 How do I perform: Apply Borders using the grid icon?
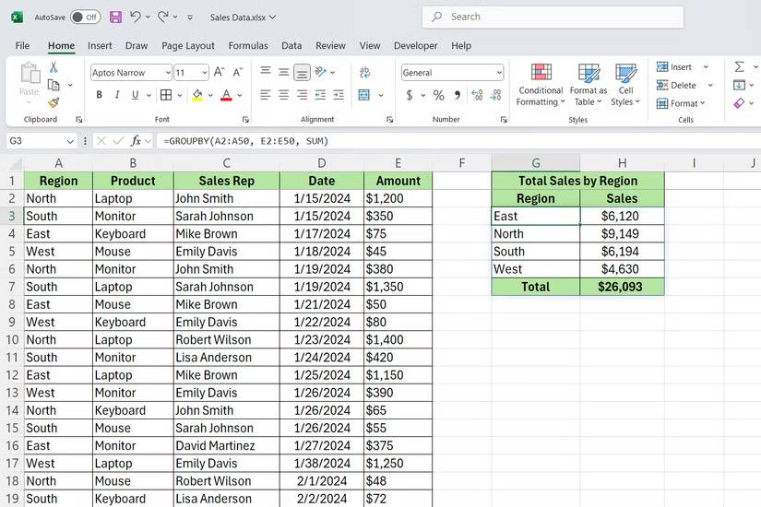coord(166,95)
